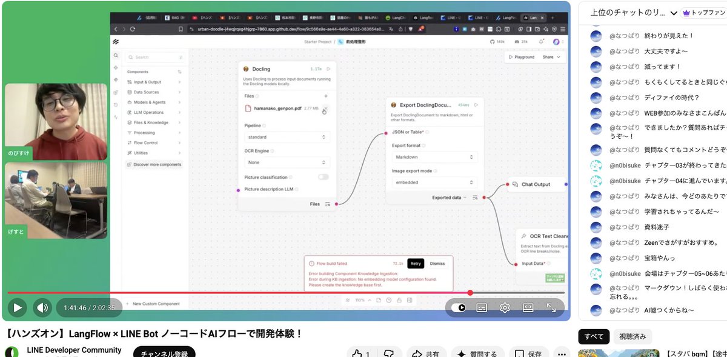
Task: Go back in browser
Action: [116, 28]
